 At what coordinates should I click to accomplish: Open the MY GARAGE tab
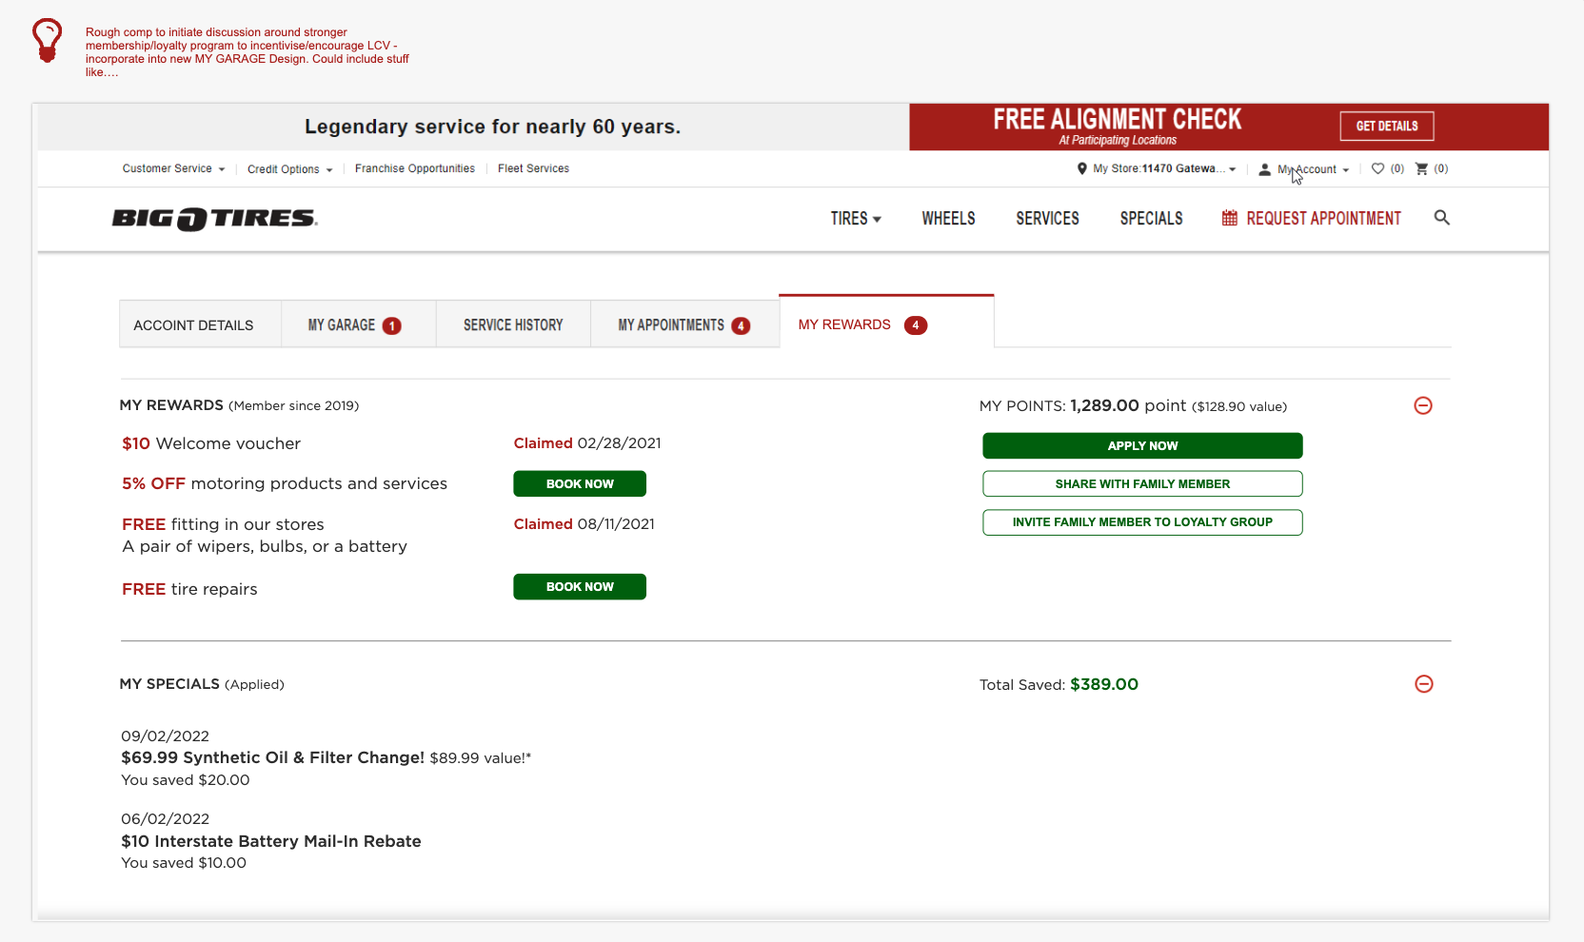tap(345, 324)
